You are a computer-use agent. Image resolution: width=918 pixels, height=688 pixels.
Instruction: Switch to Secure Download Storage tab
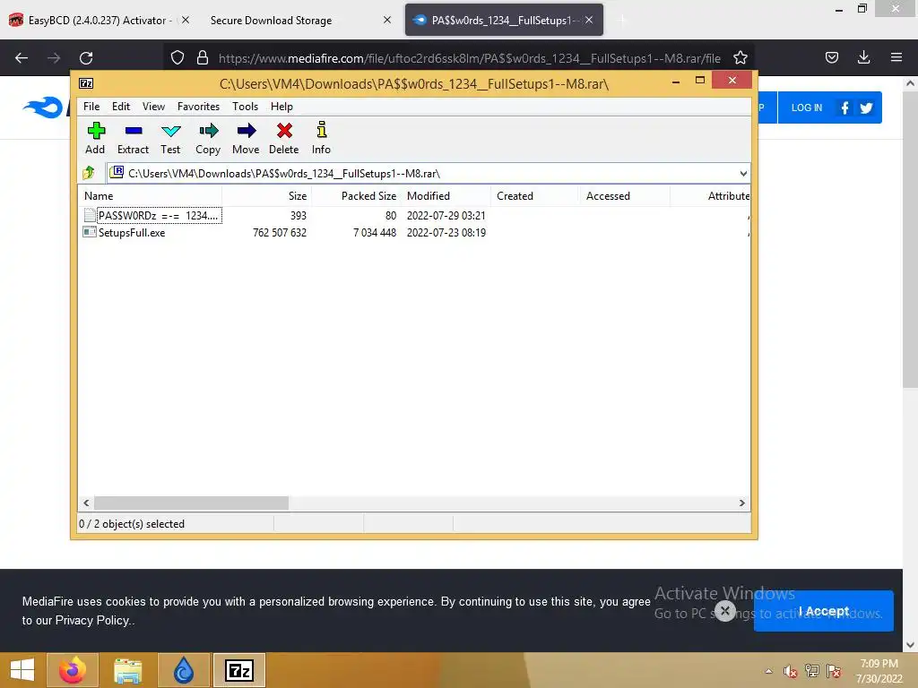[271, 20]
